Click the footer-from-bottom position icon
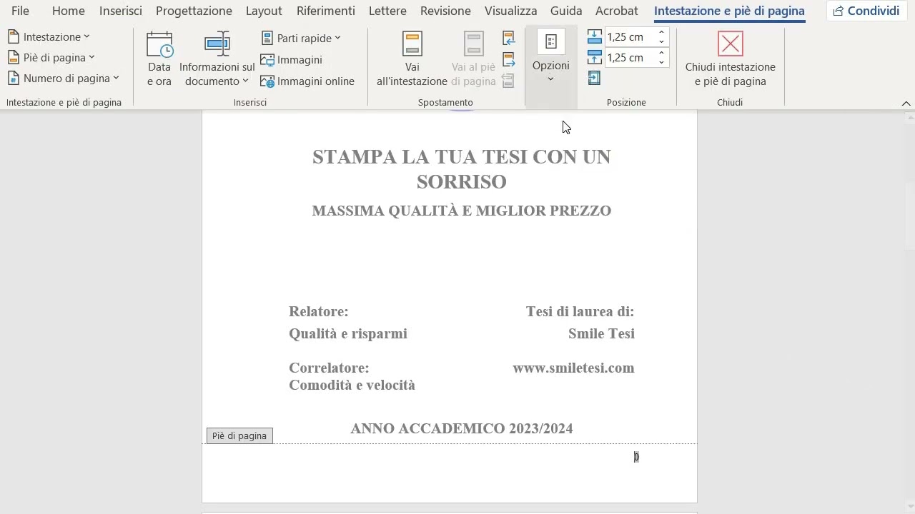Viewport: 915px width, 514px height. coord(594,57)
